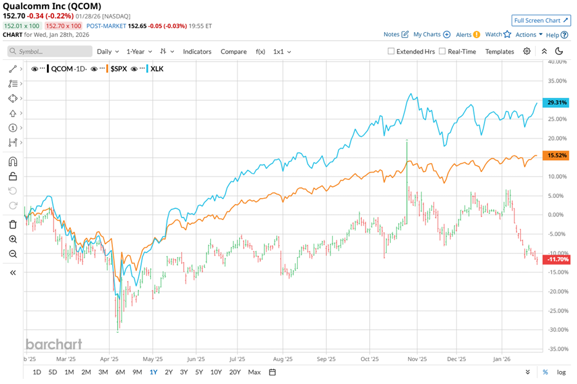Open the Alerts link
Viewport: 577px width, 384px height.
click(x=467, y=35)
